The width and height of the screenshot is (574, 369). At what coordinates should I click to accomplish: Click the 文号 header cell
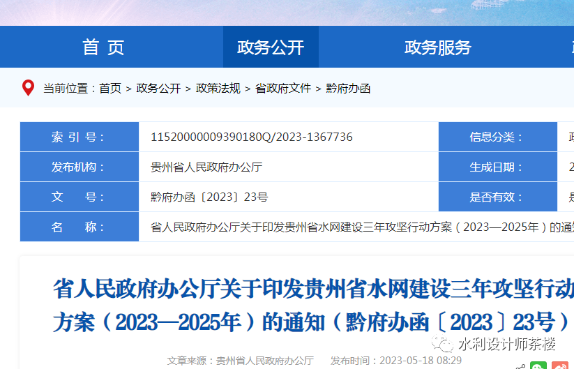[80, 197]
